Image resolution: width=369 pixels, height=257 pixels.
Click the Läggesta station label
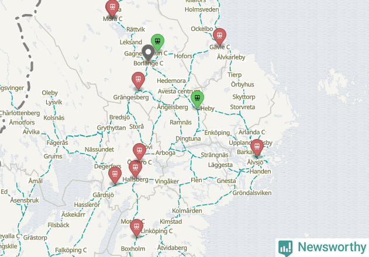(220, 165)
